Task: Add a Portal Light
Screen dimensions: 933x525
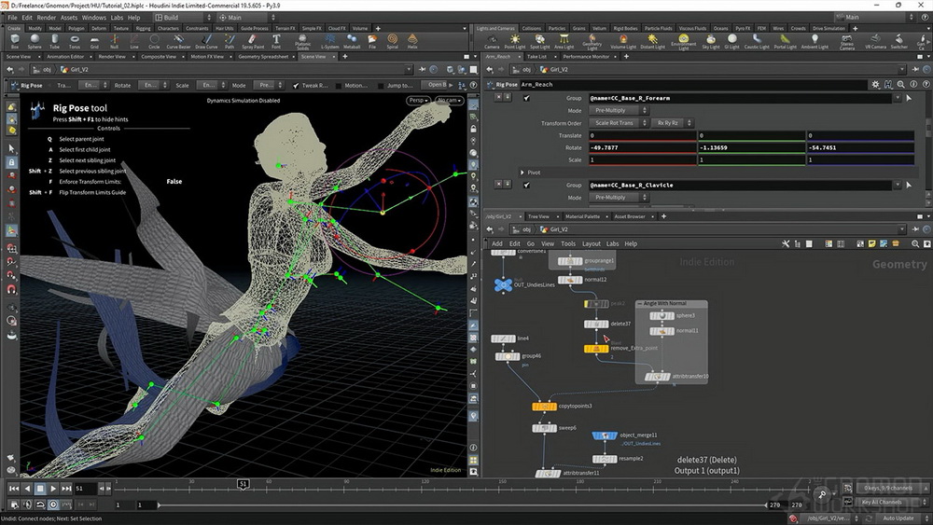Action: point(785,41)
